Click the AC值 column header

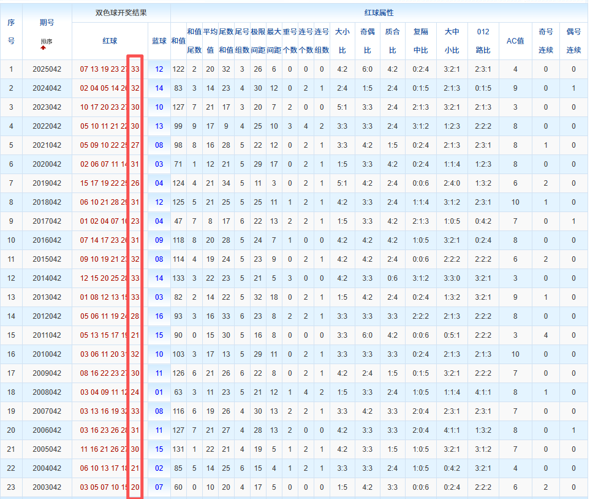(515, 40)
